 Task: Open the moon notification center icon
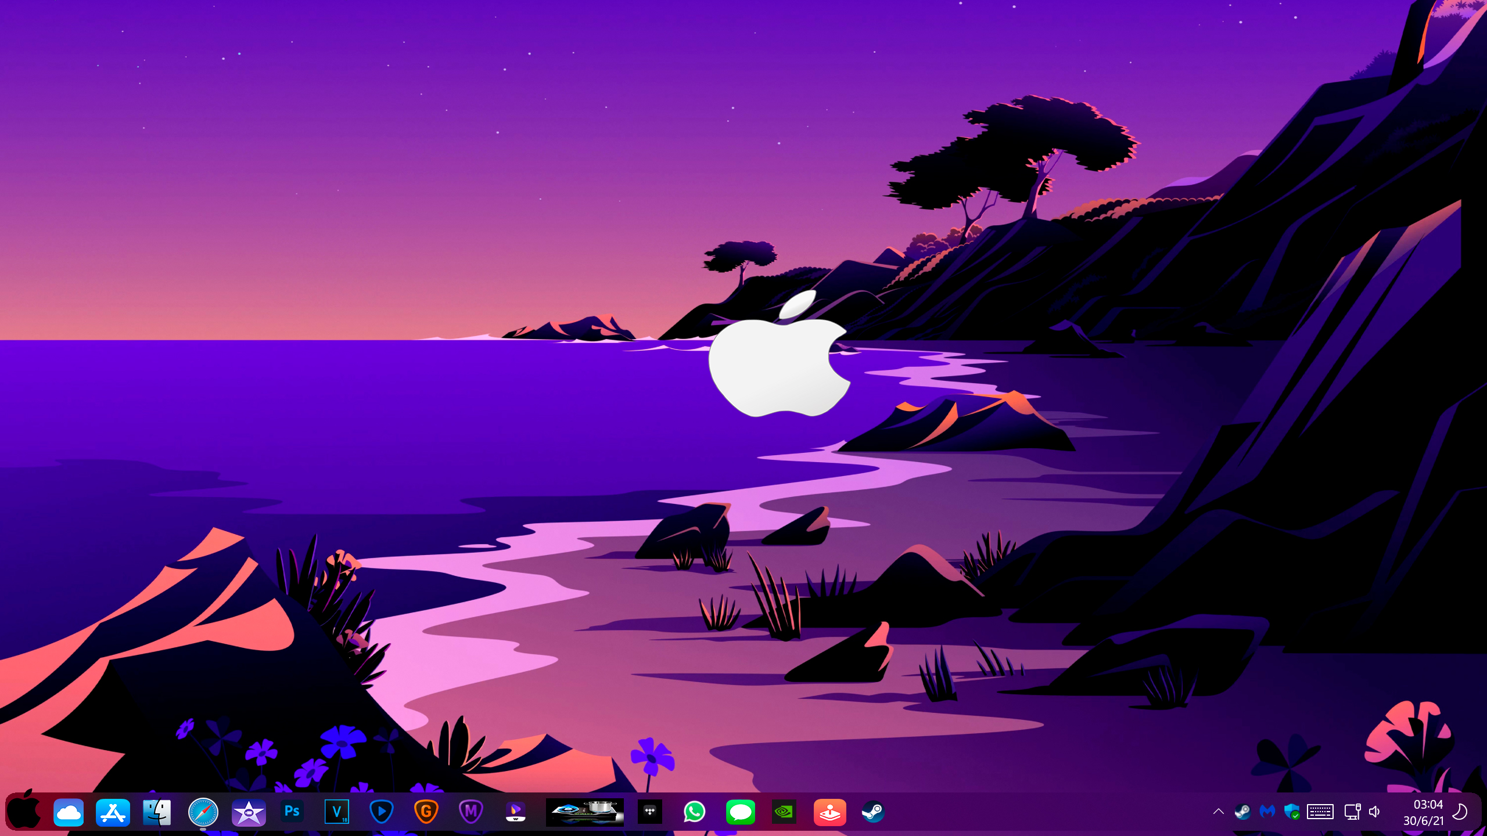[1460, 812]
